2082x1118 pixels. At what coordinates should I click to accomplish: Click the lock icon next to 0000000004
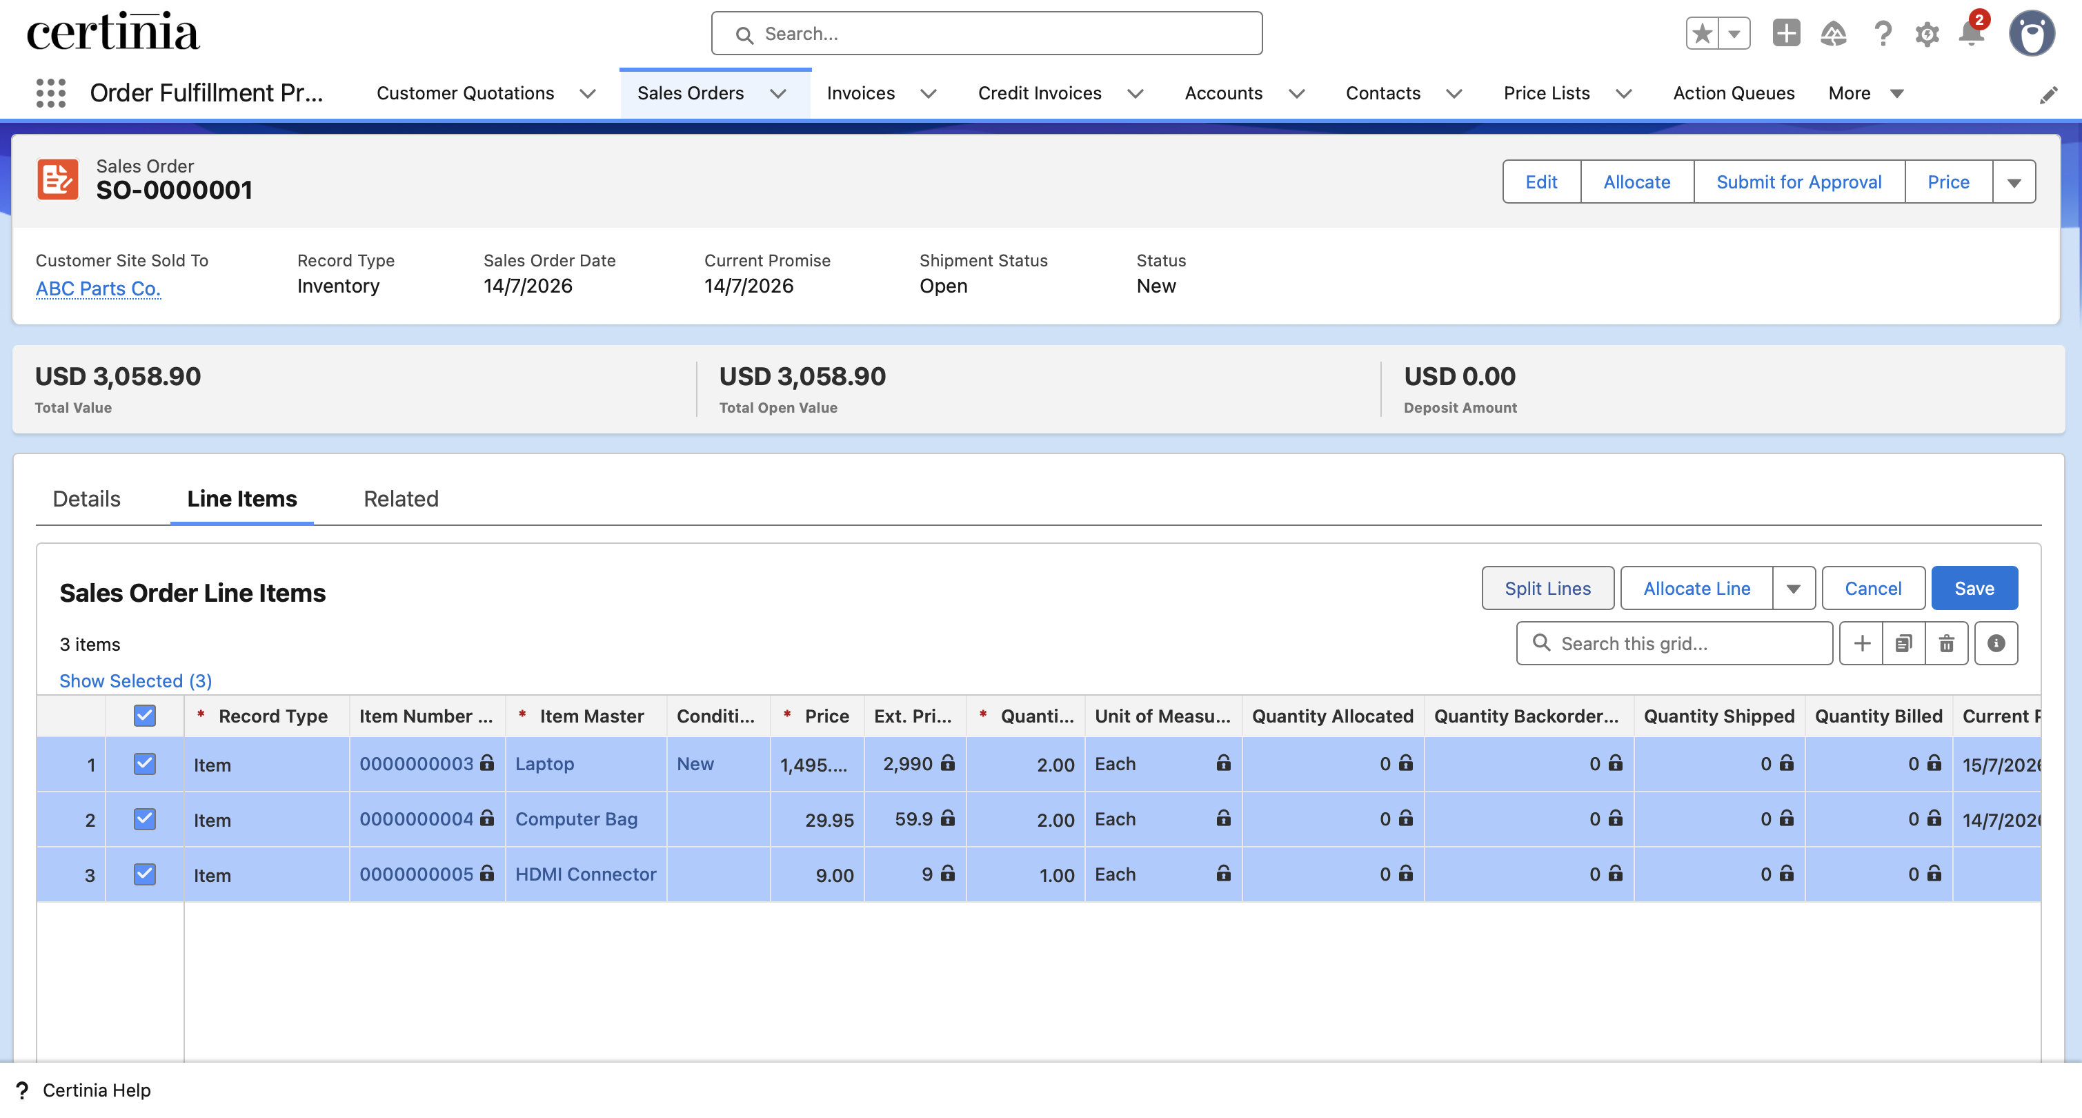[486, 818]
